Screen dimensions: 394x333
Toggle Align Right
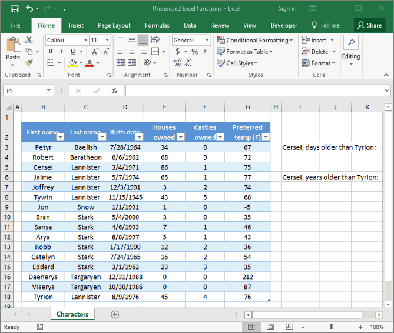pos(143,52)
